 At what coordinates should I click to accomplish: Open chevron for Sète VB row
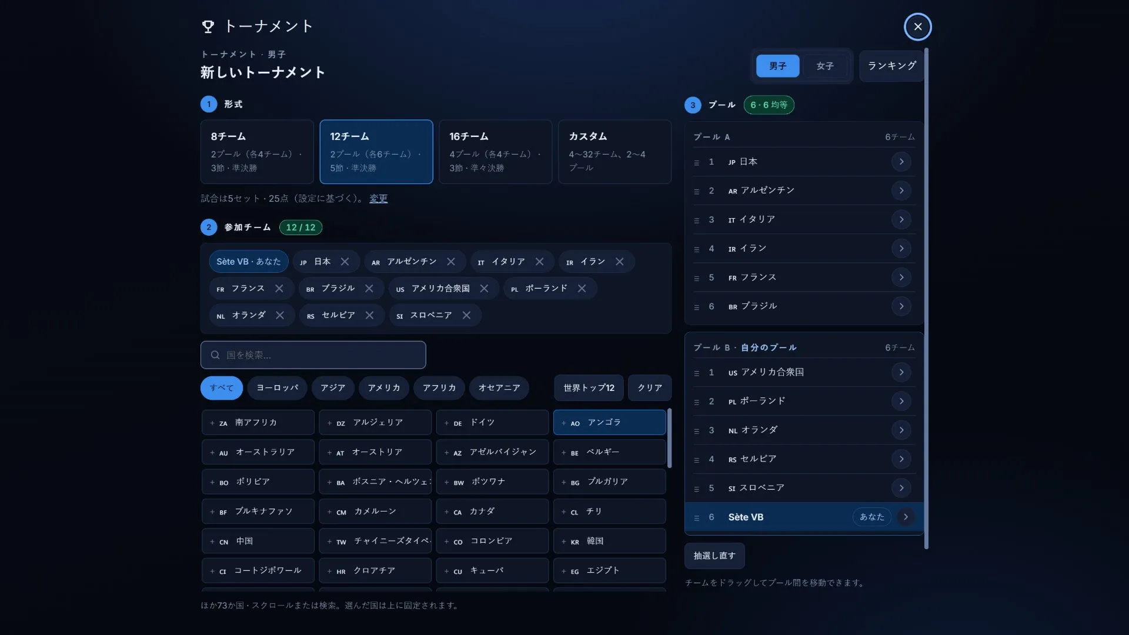coord(906,517)
